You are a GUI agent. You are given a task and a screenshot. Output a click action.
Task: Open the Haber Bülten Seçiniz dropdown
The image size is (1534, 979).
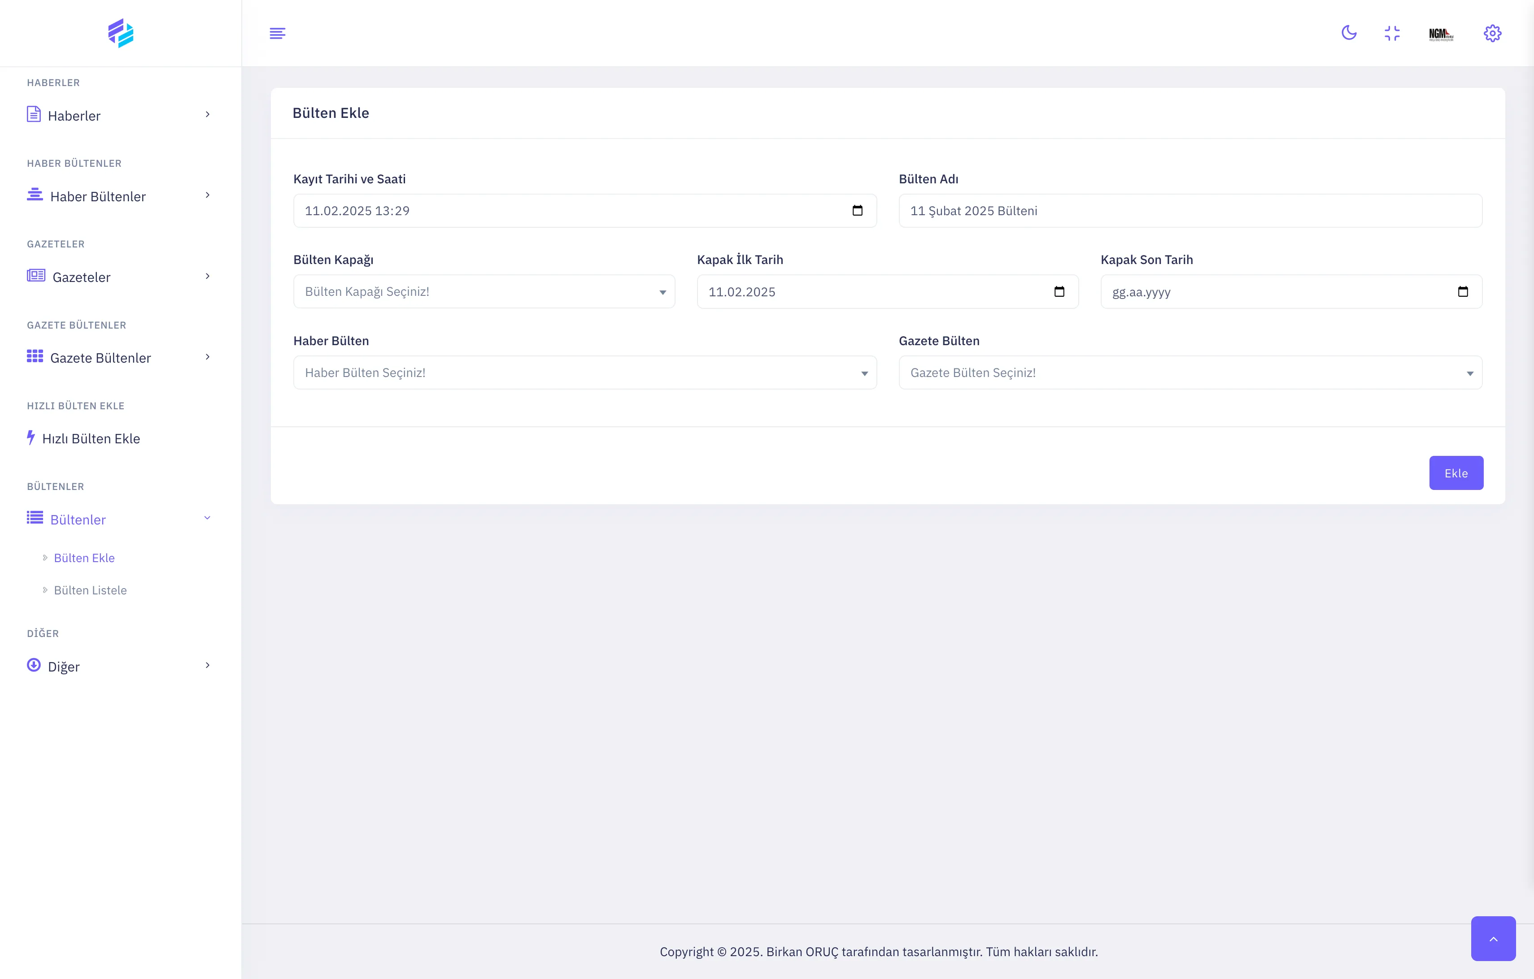coord(584,373)
